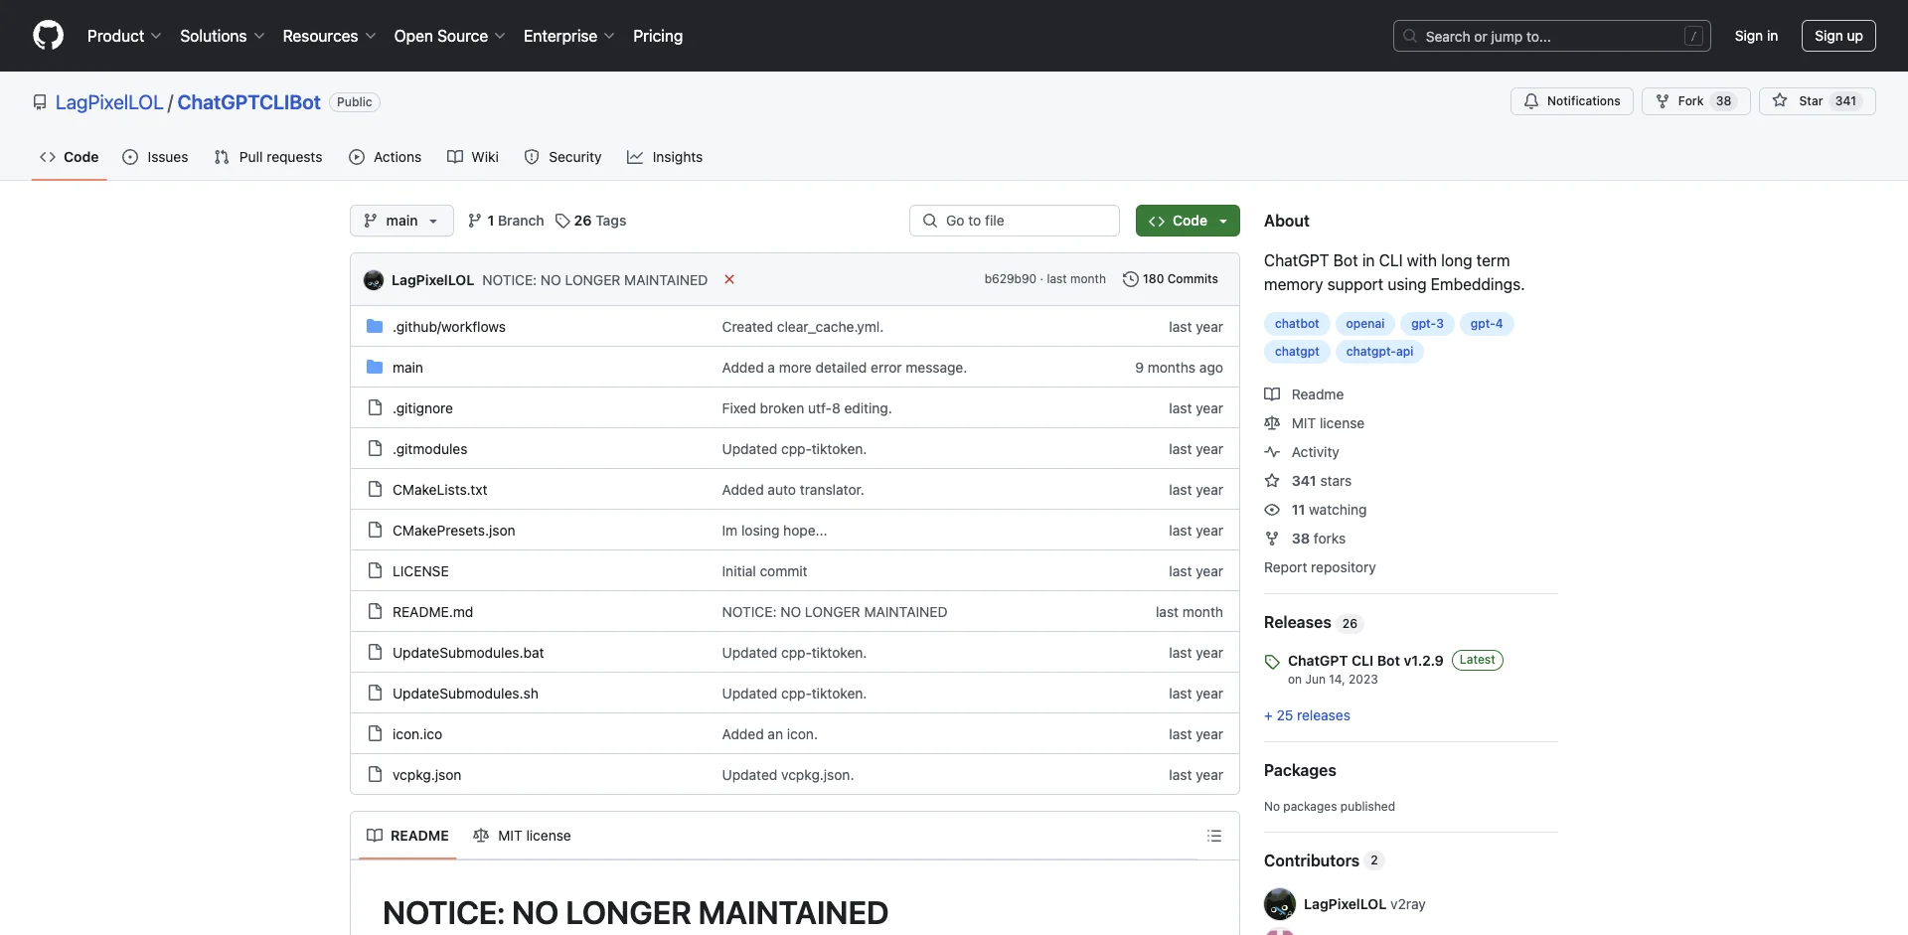Image resolution: width=1908 pixels, height=935 pixels.
Task: Open the CMakeLists.txt file
Action: click(440, 490)
